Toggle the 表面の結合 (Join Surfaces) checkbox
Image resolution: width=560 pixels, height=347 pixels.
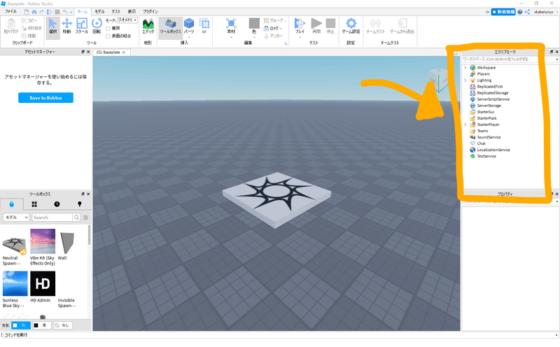pyautogui.click(x=108, y=36)
